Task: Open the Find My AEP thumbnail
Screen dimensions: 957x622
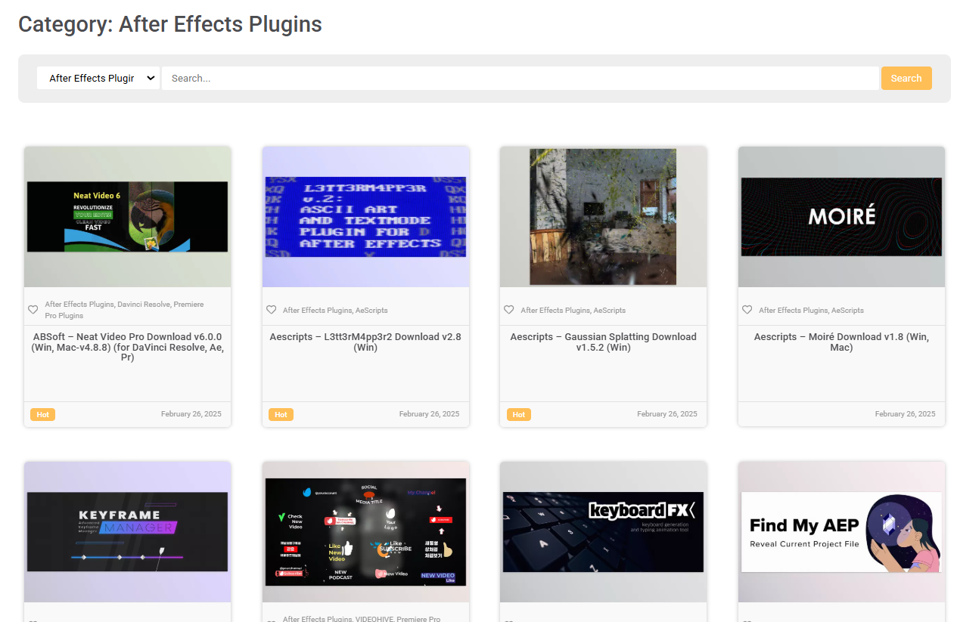Action: (841, 532)
